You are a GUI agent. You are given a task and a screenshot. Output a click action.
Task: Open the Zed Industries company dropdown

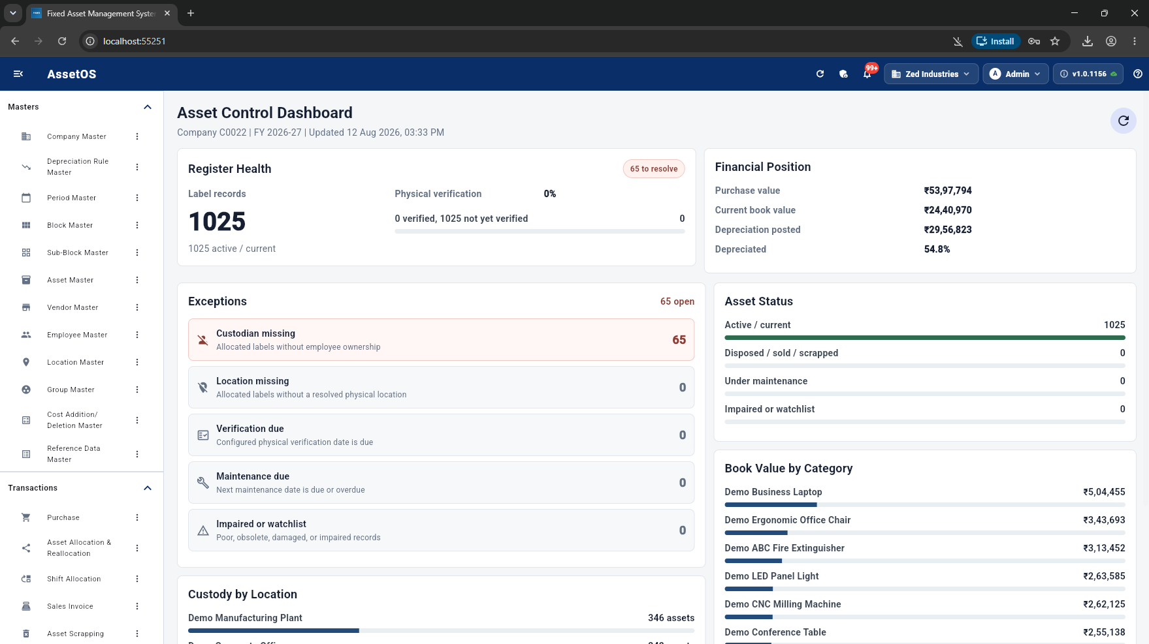click(x=931, y=74)
